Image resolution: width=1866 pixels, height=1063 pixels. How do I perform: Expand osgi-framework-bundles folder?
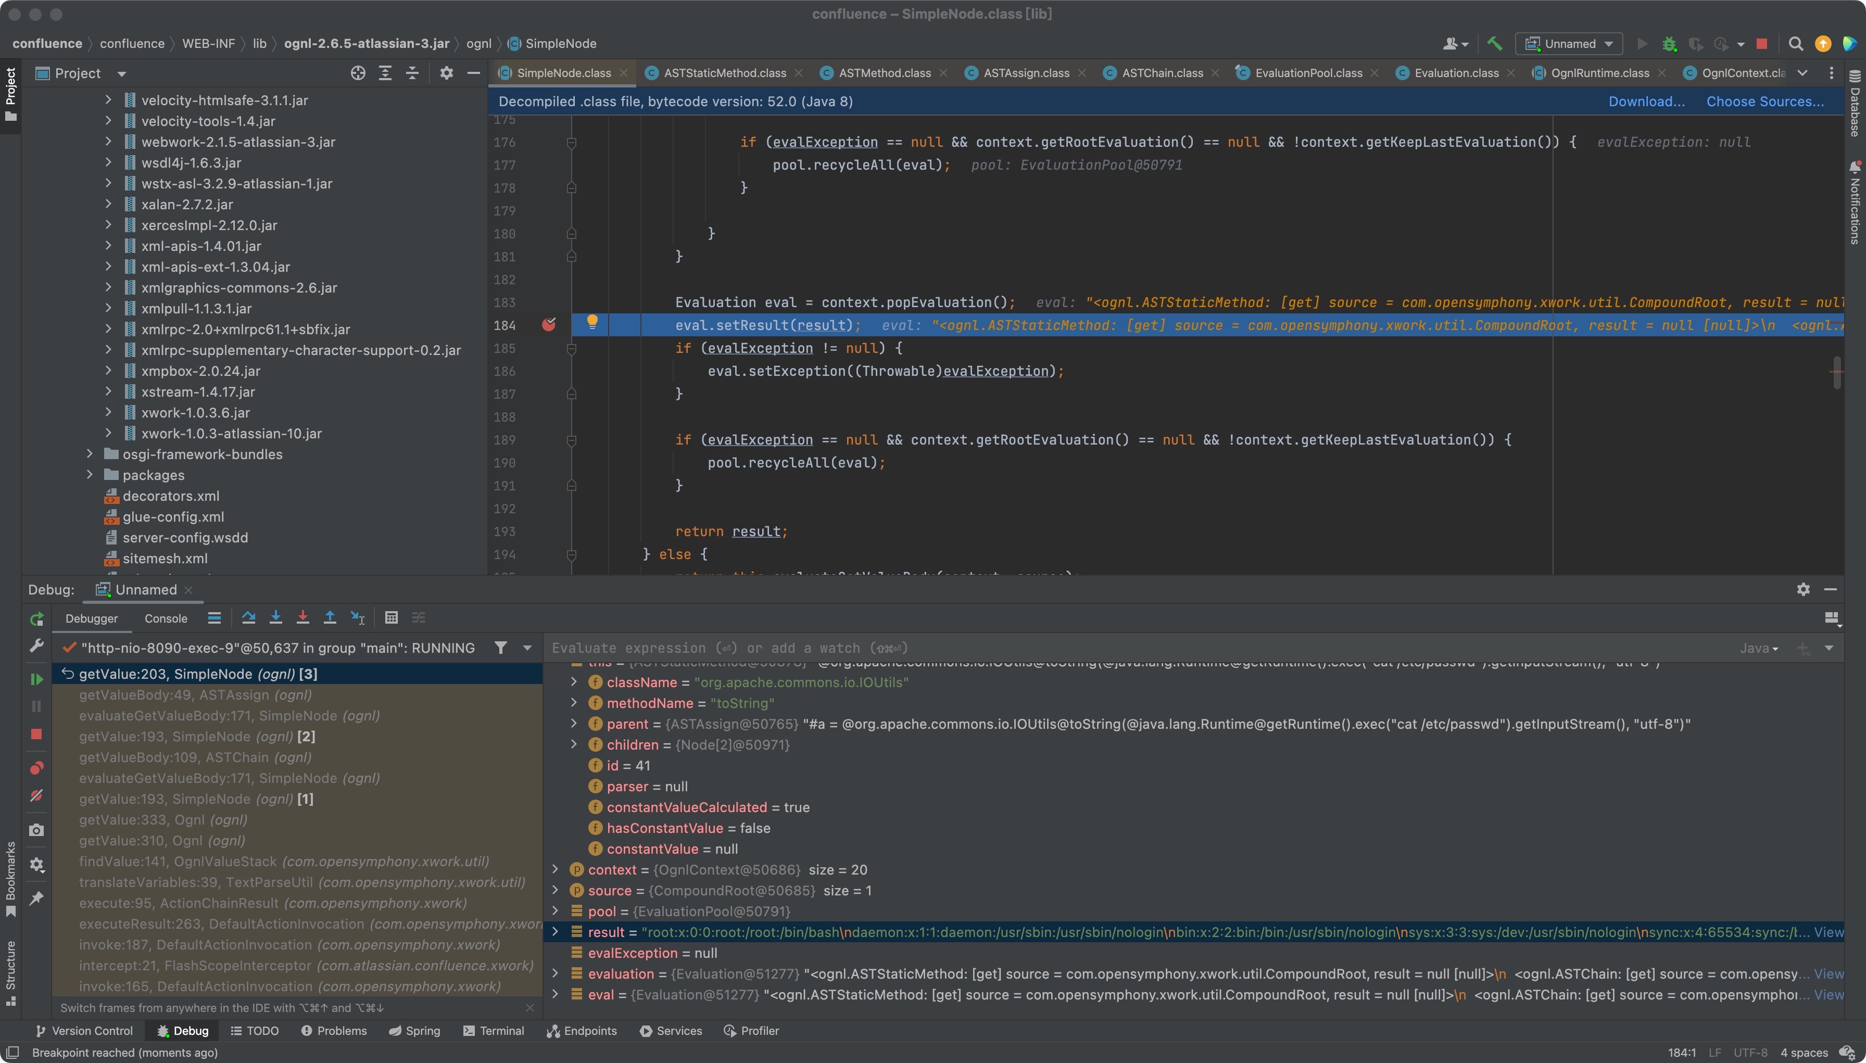click(90, 454)
